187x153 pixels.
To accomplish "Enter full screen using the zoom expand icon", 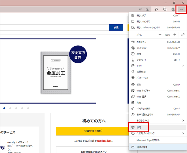I will (183, 35).
